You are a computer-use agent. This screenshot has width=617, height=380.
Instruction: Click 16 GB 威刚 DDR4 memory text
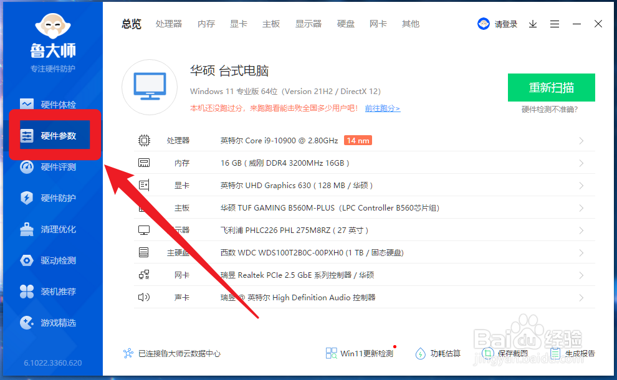(x=285, y=163)
